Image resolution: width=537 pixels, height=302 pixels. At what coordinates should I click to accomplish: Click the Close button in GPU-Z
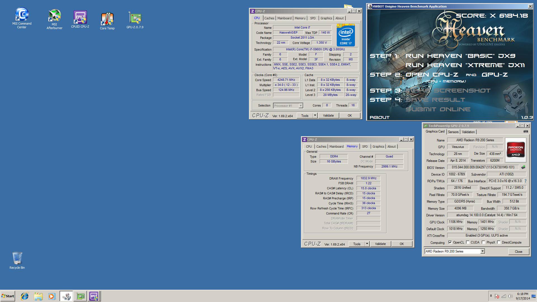coord(519,251)
